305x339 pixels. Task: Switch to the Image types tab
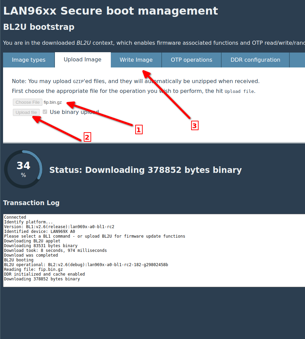coord(28,60)
